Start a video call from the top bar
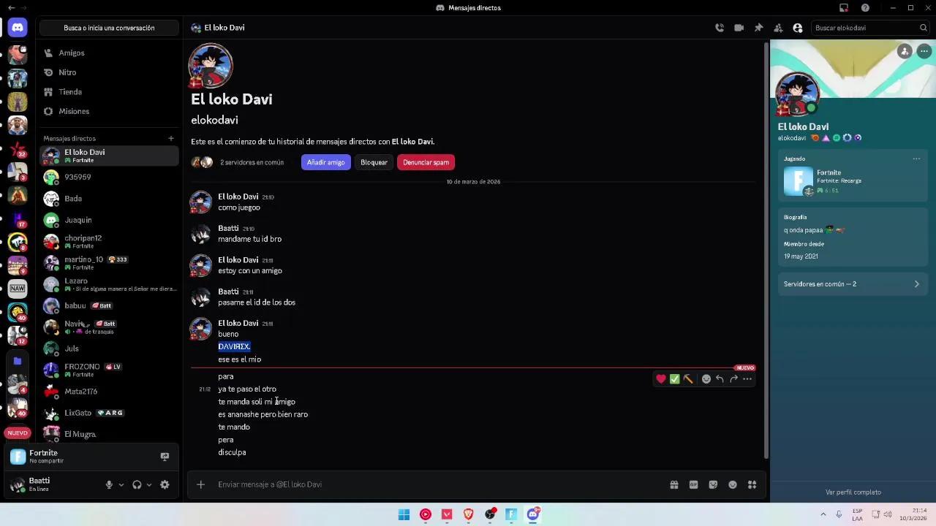Image resolution: width=936 pixels, height=526 pixels. [x=739, y=27]
